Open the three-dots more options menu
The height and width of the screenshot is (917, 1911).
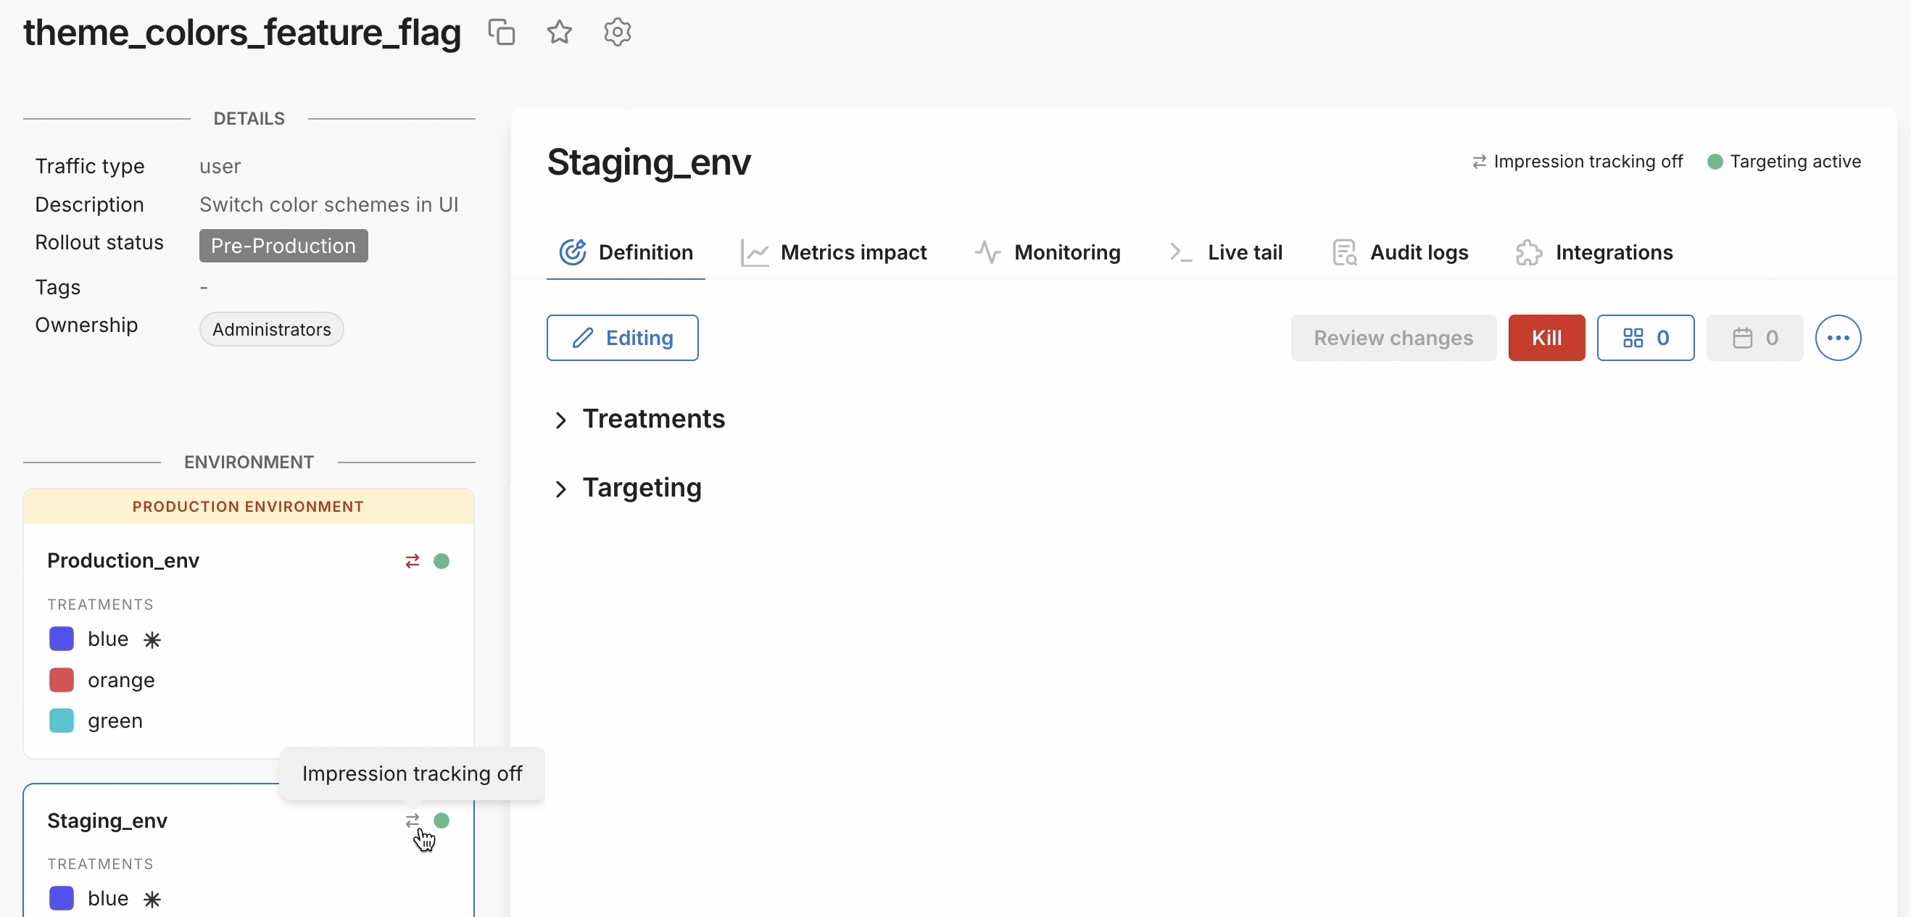(x=1837, y=339)
